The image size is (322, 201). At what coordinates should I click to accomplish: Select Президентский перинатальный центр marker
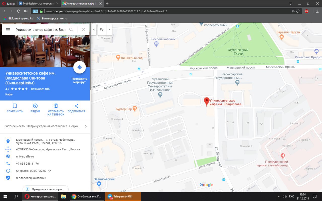(283, 156)
